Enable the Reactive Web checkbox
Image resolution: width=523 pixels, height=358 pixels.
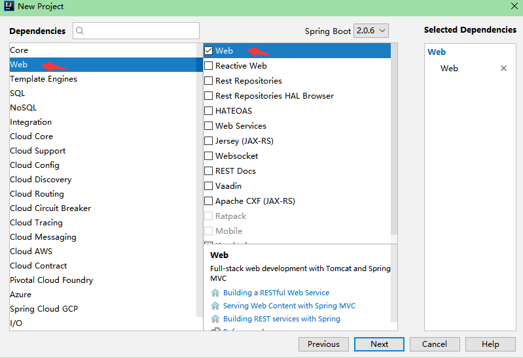click(208, 65)
